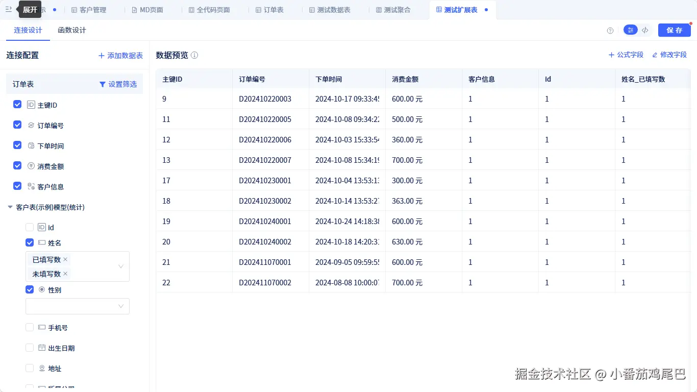Click the cell 363.00 元
The width and height of the screenshot is (697, 392).
pyautogui.click(x=424, y=201)
